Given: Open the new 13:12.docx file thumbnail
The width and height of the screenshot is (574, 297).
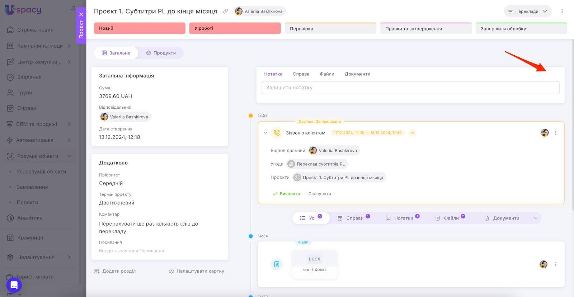Looking at the screenshot, I should [315, 264].
